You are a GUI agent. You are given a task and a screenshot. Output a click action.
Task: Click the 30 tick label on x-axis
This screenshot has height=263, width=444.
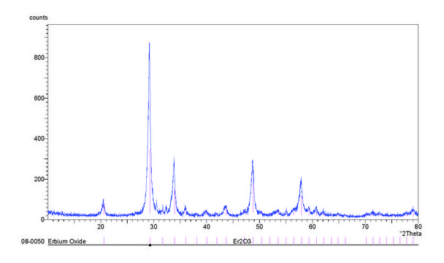(154, 226)
